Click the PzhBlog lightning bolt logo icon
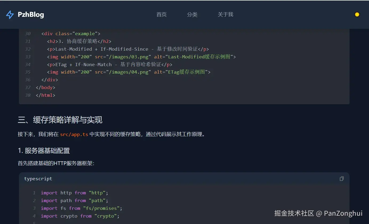The width and height of the screenshot is (369, 224). click(x=10, y=15)
